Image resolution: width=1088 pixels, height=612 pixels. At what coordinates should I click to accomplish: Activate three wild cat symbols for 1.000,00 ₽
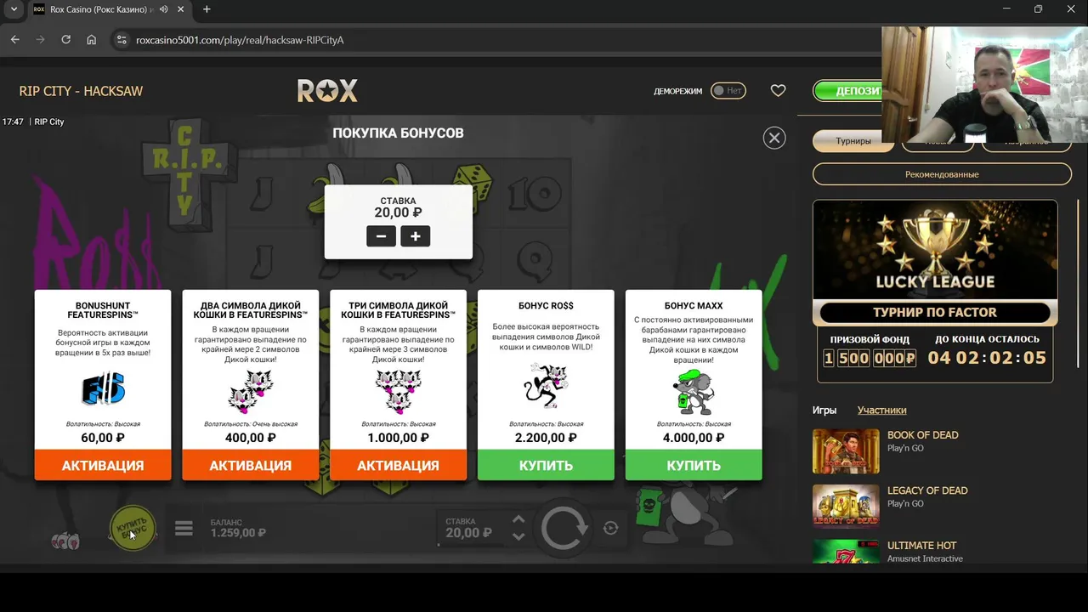(398, 465)
